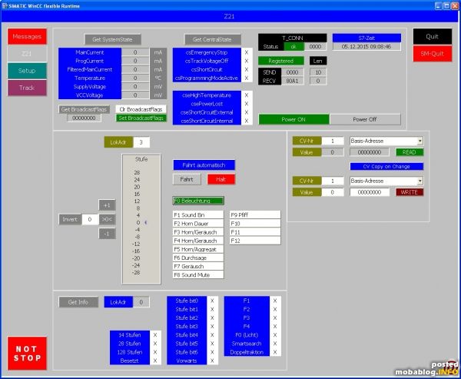Viewport: 461px width, 379px height.
Task: Click the MainCurrent label
Action: [x=90, y=52]
